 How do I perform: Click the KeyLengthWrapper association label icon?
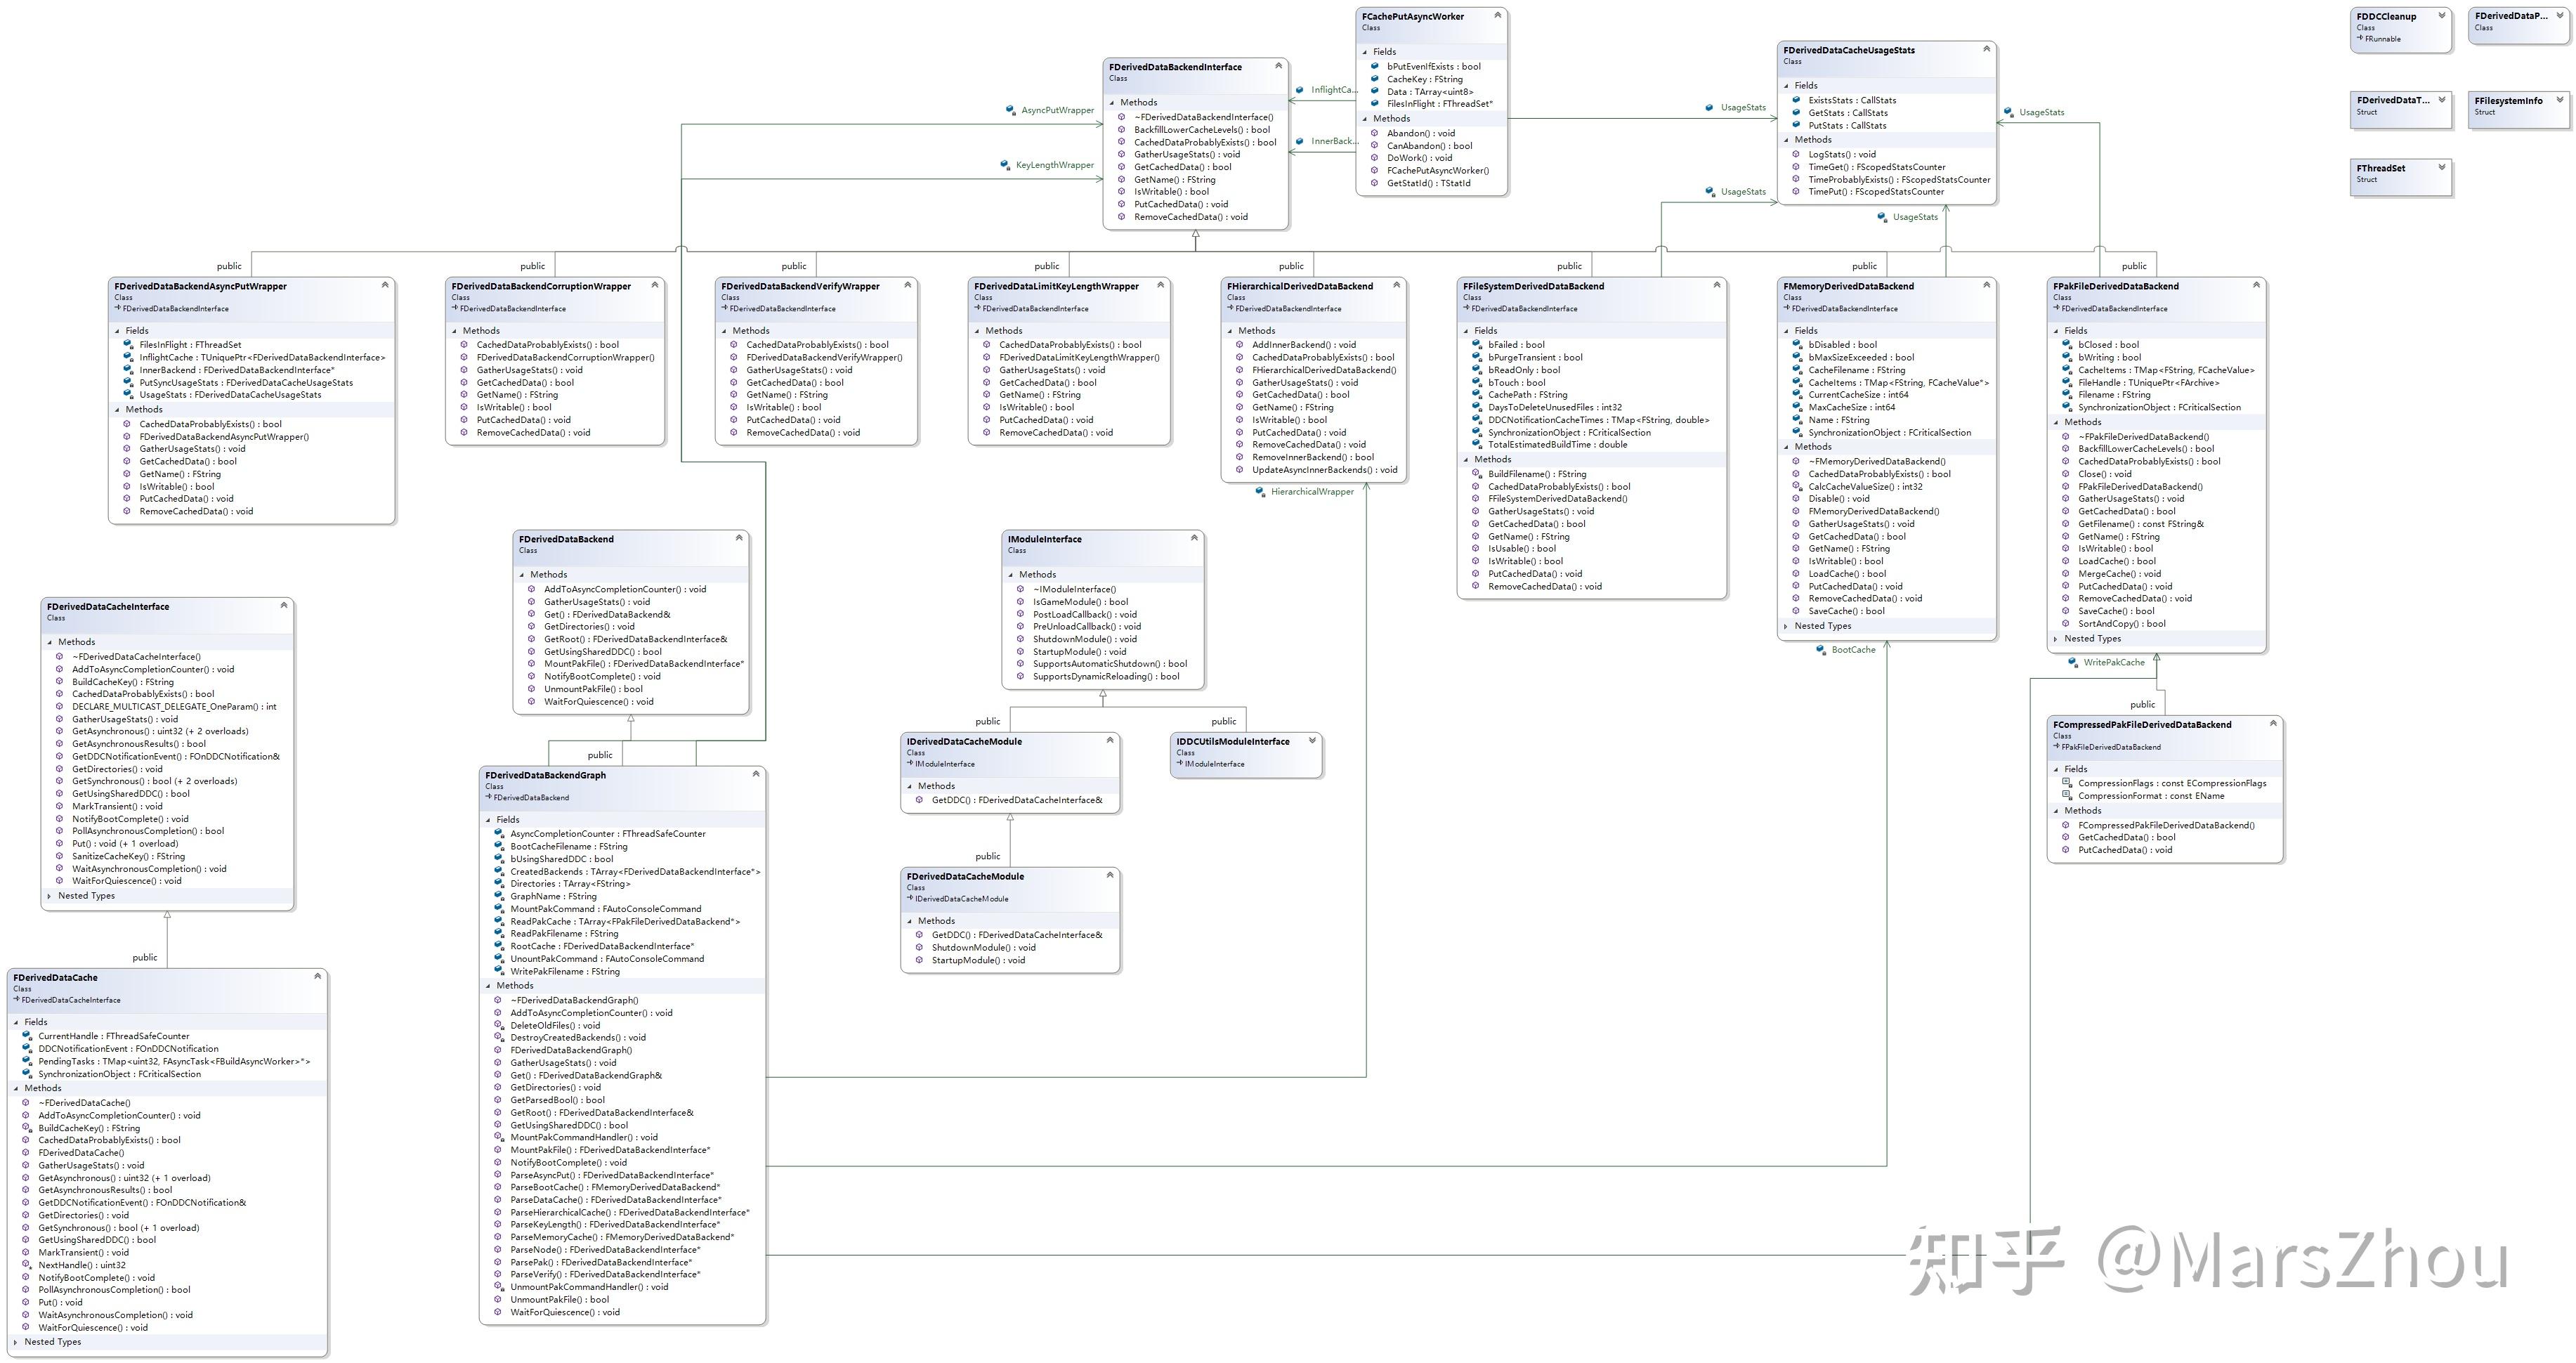click(1006, 165)
